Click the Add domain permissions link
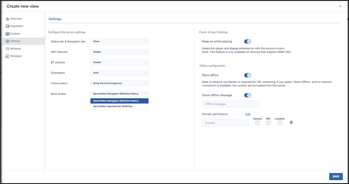349x184 pixels. coord(248,114)
